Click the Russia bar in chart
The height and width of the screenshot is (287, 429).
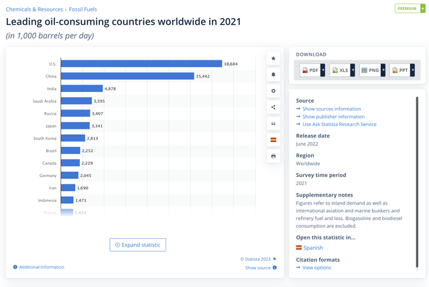pos(76,113)
